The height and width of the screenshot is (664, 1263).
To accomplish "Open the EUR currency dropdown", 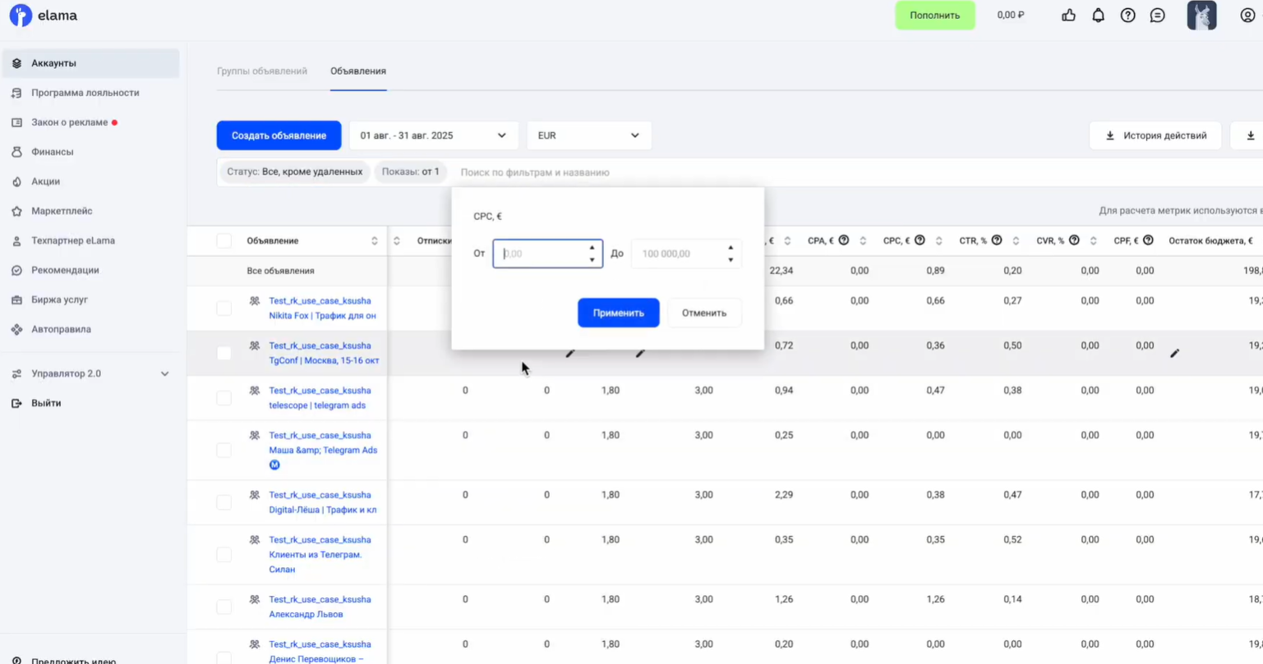I will coord(588,135).
